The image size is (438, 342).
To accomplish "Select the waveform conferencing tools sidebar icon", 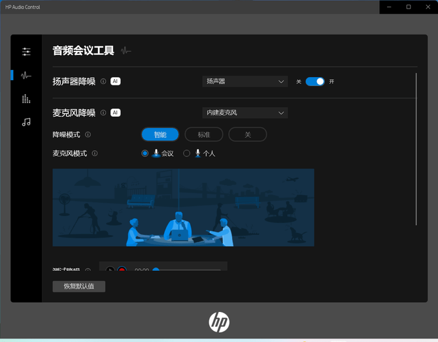I will click(26, 75).
